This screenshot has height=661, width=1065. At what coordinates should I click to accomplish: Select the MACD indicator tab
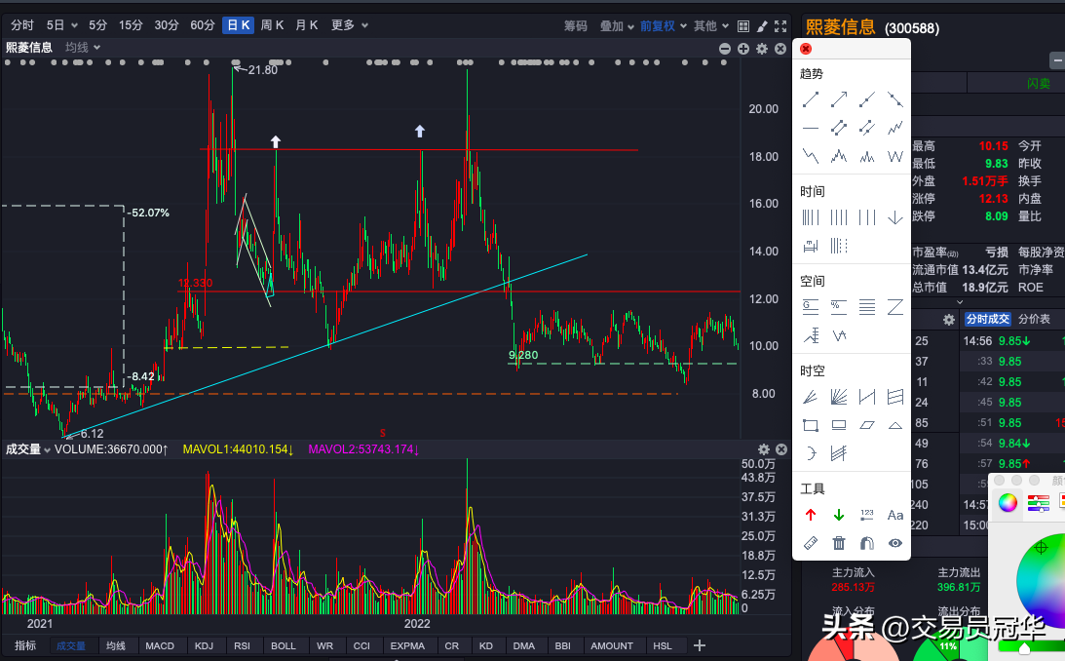click(x=160, y=645)
